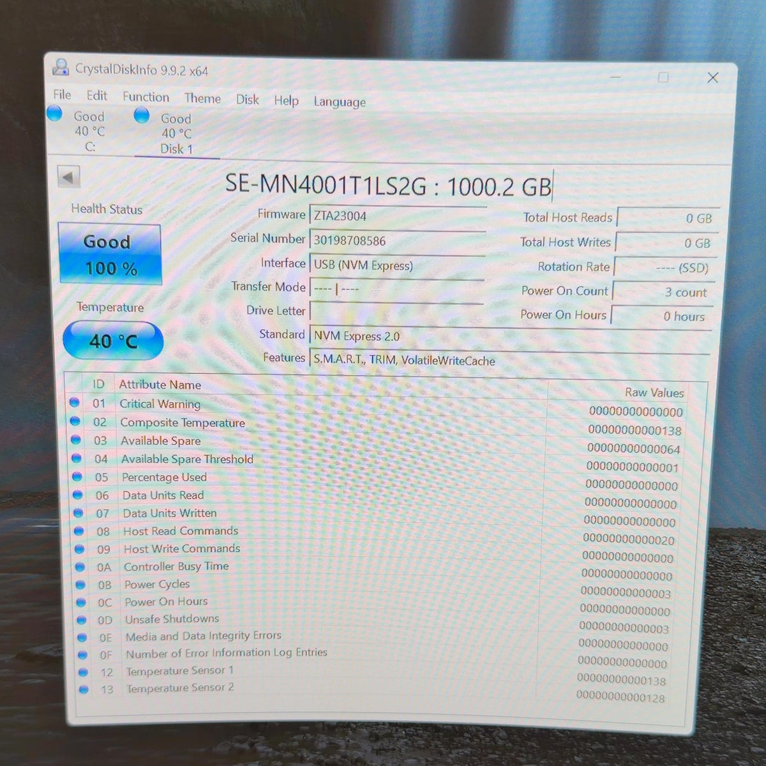Select the Available Spare Threshold row
This screenshot has width=766, height=766.
(x=375, y=463)
